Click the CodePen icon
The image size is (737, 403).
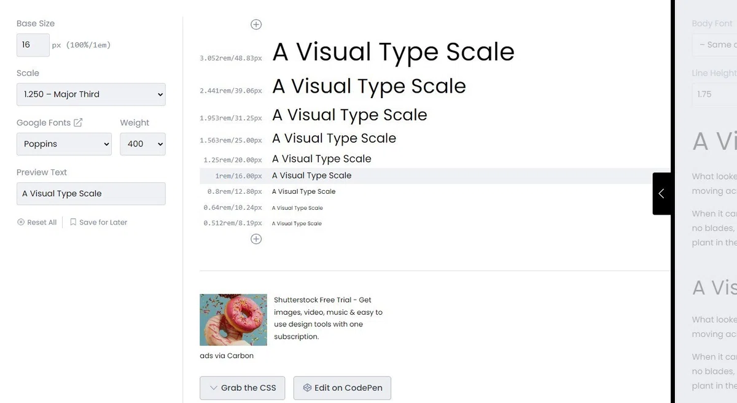(x=307, y=388)
